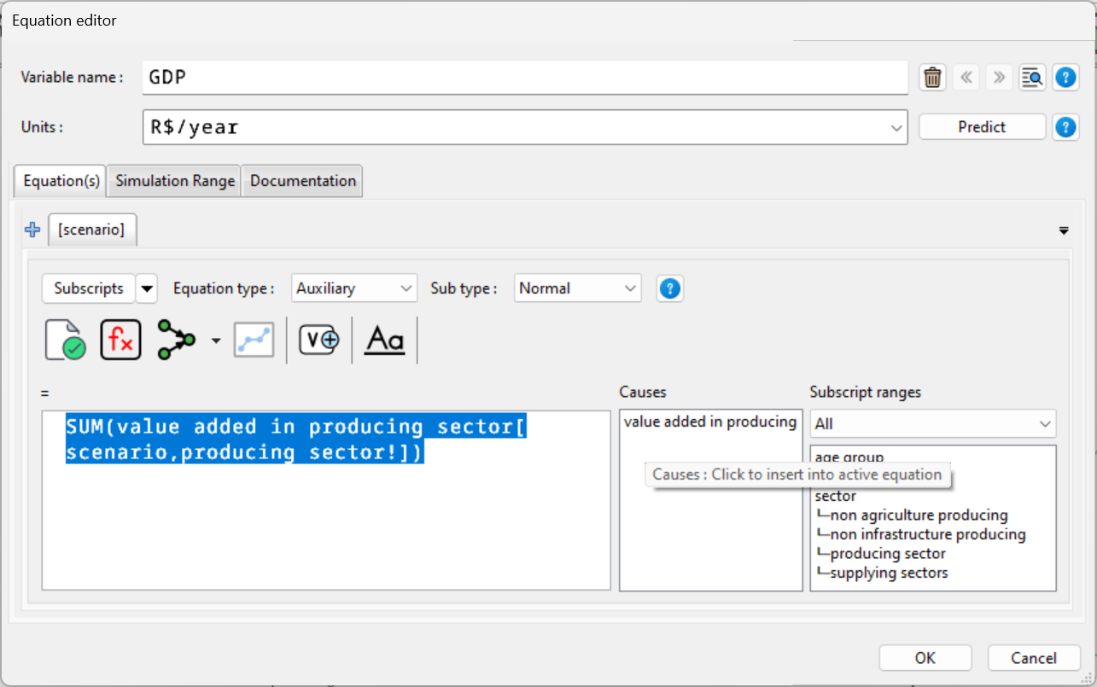Click the check syntax icon
Image resolution: width=1097 pixels, height=687 pixels.
pyautogui.click(x=65, y=339)
